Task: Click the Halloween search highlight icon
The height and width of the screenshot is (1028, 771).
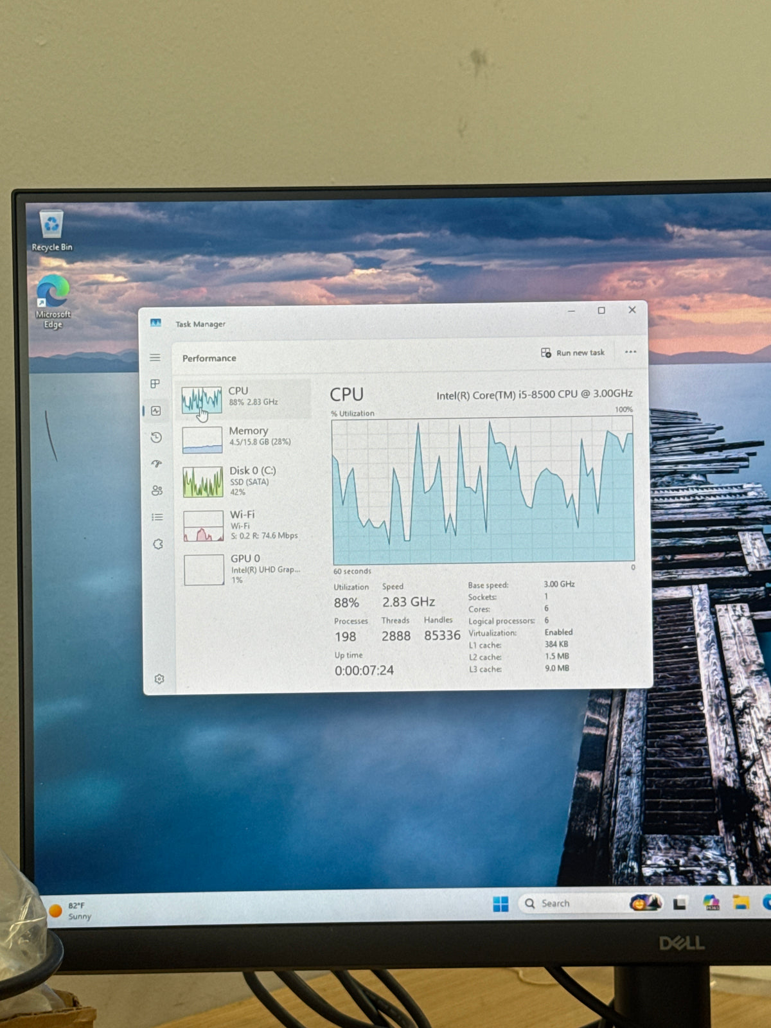Action: tap(645, 903)
